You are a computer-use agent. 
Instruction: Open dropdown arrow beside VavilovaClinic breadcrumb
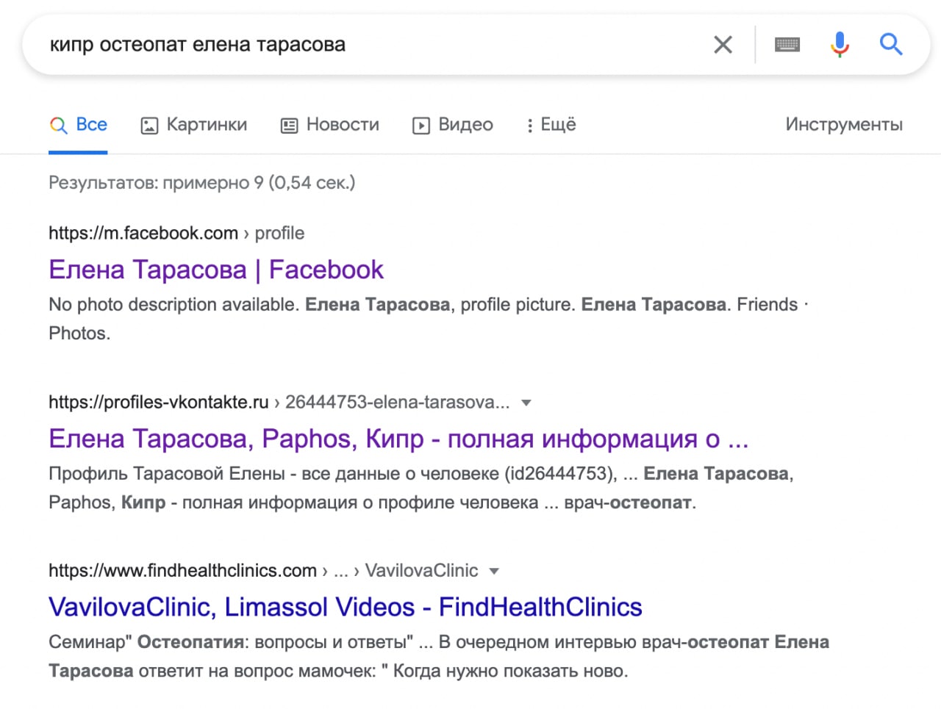click(x=494, y=571)
